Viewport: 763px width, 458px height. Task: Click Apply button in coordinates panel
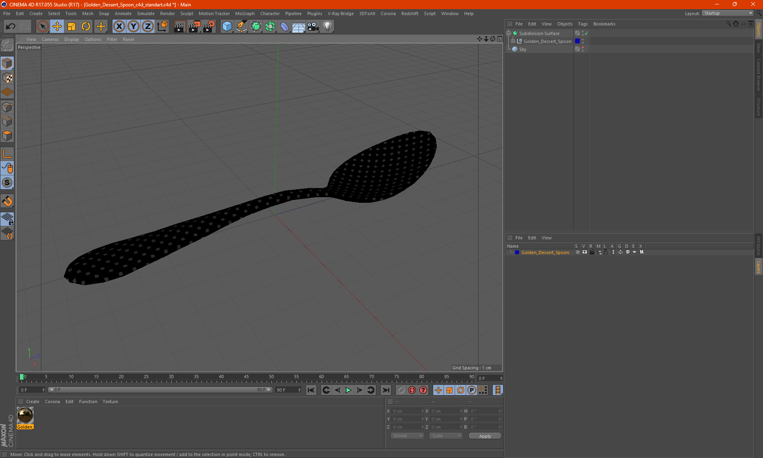coord(484,436)
